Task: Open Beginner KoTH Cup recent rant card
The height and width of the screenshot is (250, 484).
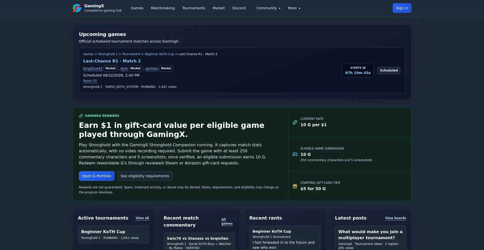Action: coord(285,238)
